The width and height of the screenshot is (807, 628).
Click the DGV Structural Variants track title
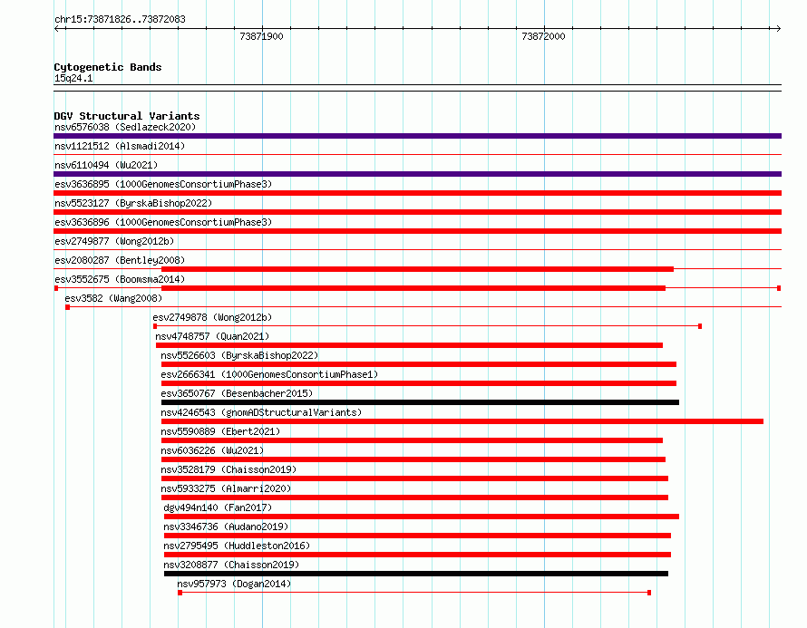(127, 116)
